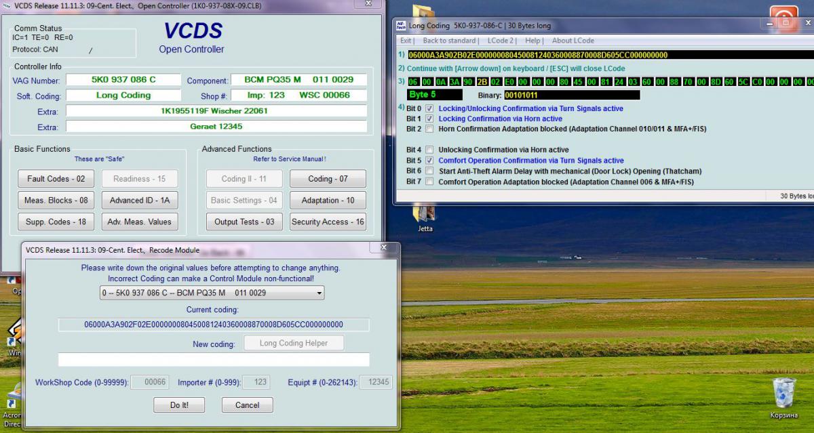Click the WorkShop Code field showing 00066
The image size is (814, 433).
click(149, 382)
